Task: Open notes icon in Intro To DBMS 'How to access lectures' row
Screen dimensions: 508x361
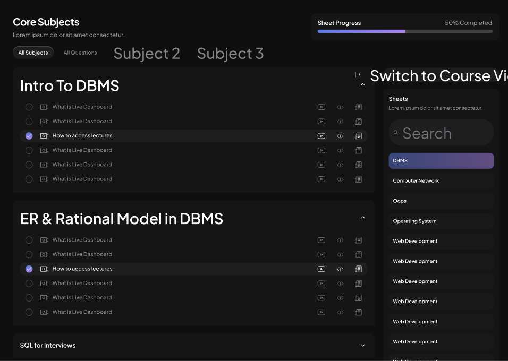Action: [358, 136]
